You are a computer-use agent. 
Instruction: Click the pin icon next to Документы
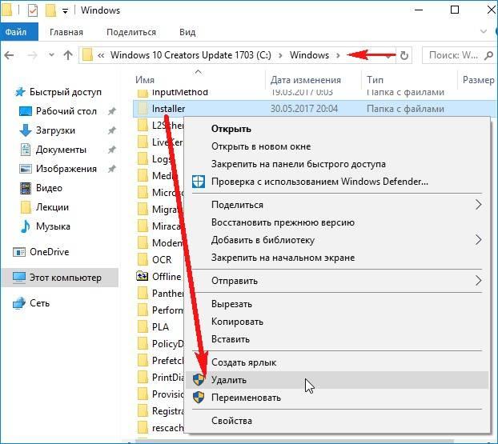coord(111,150)
